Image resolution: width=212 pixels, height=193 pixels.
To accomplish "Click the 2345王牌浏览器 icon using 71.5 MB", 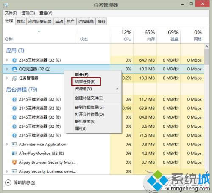I will tap(14, 135).
